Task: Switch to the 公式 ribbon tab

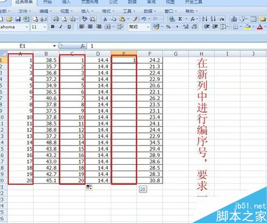Action: click(x=113, y=2)
